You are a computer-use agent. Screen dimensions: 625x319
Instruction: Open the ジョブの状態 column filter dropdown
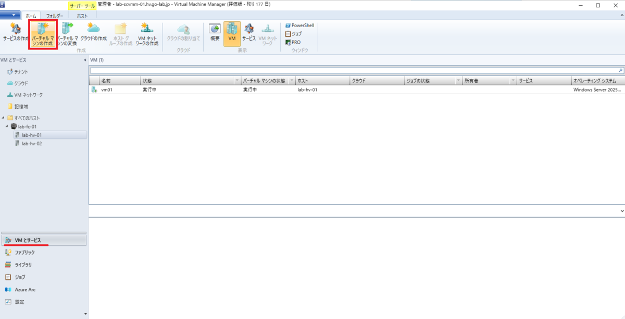[x=459, y=81]
